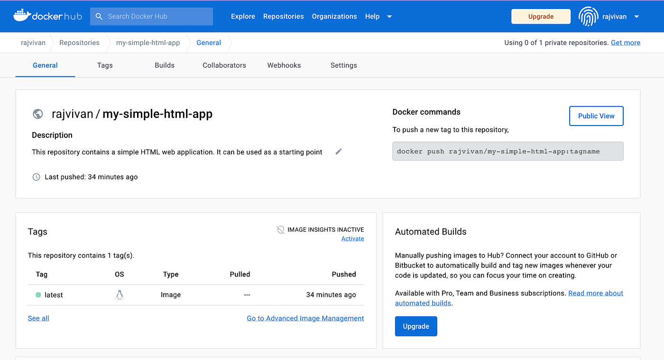The height and width of the screenshot is (360, 664).
Task: Click the Linux penguin OS icon
Action: pos(120,295)
